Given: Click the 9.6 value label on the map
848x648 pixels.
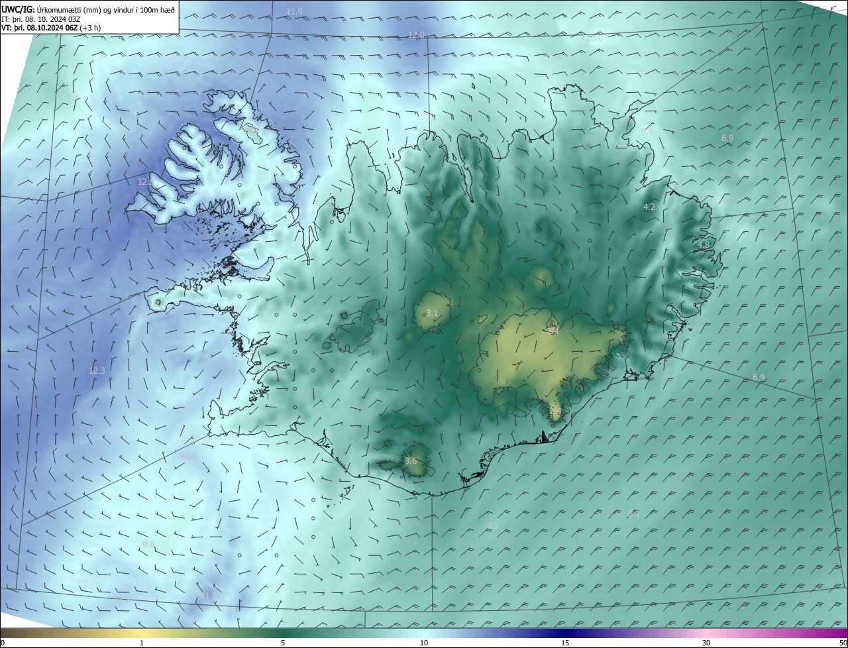Looking at the screenshot, I should pos(148,544).
